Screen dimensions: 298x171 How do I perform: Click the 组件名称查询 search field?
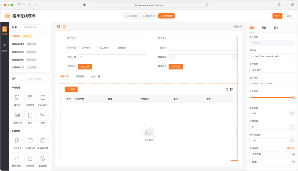coord(36,79)
